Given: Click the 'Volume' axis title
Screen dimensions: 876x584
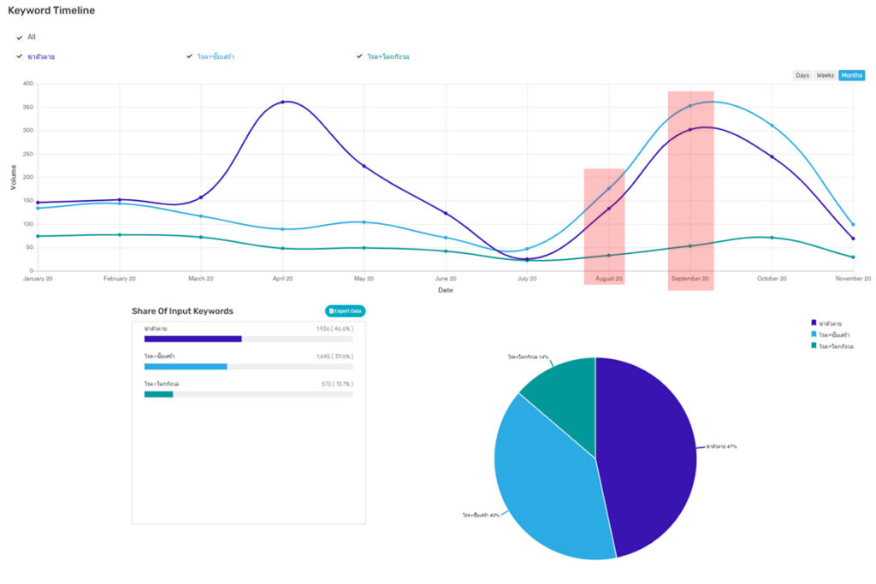Looking at the screenshot, I should tap(14, 178).
